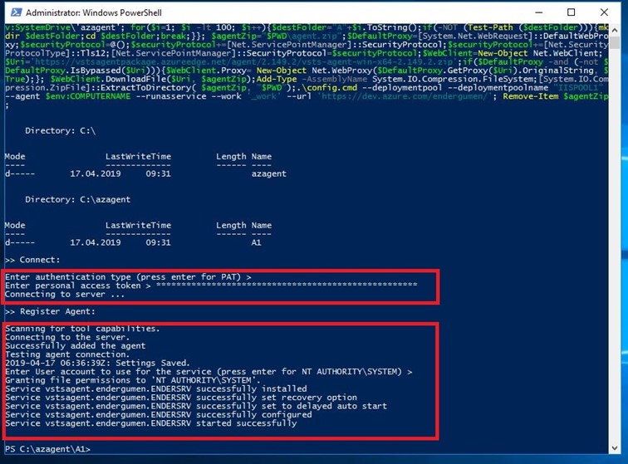Click the 'successfully set recovery option' line
The image size is (628, 464).
click(181, 398)
